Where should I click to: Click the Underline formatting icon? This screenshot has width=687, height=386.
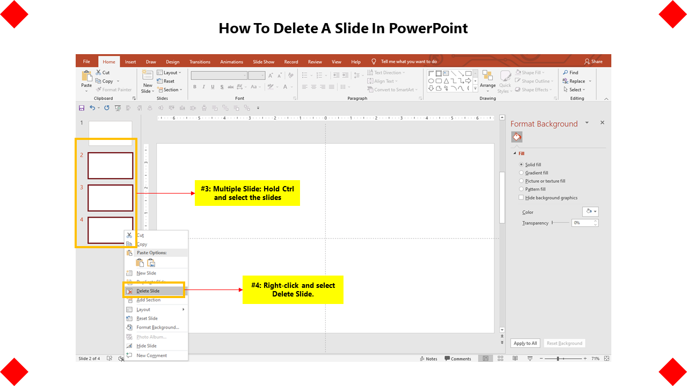[213, 87]
